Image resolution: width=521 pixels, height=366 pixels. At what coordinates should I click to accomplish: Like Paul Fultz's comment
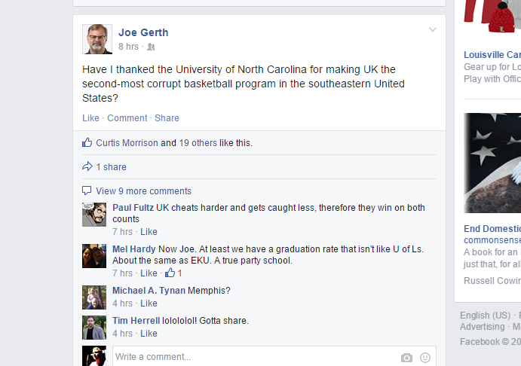pos(149,232)
